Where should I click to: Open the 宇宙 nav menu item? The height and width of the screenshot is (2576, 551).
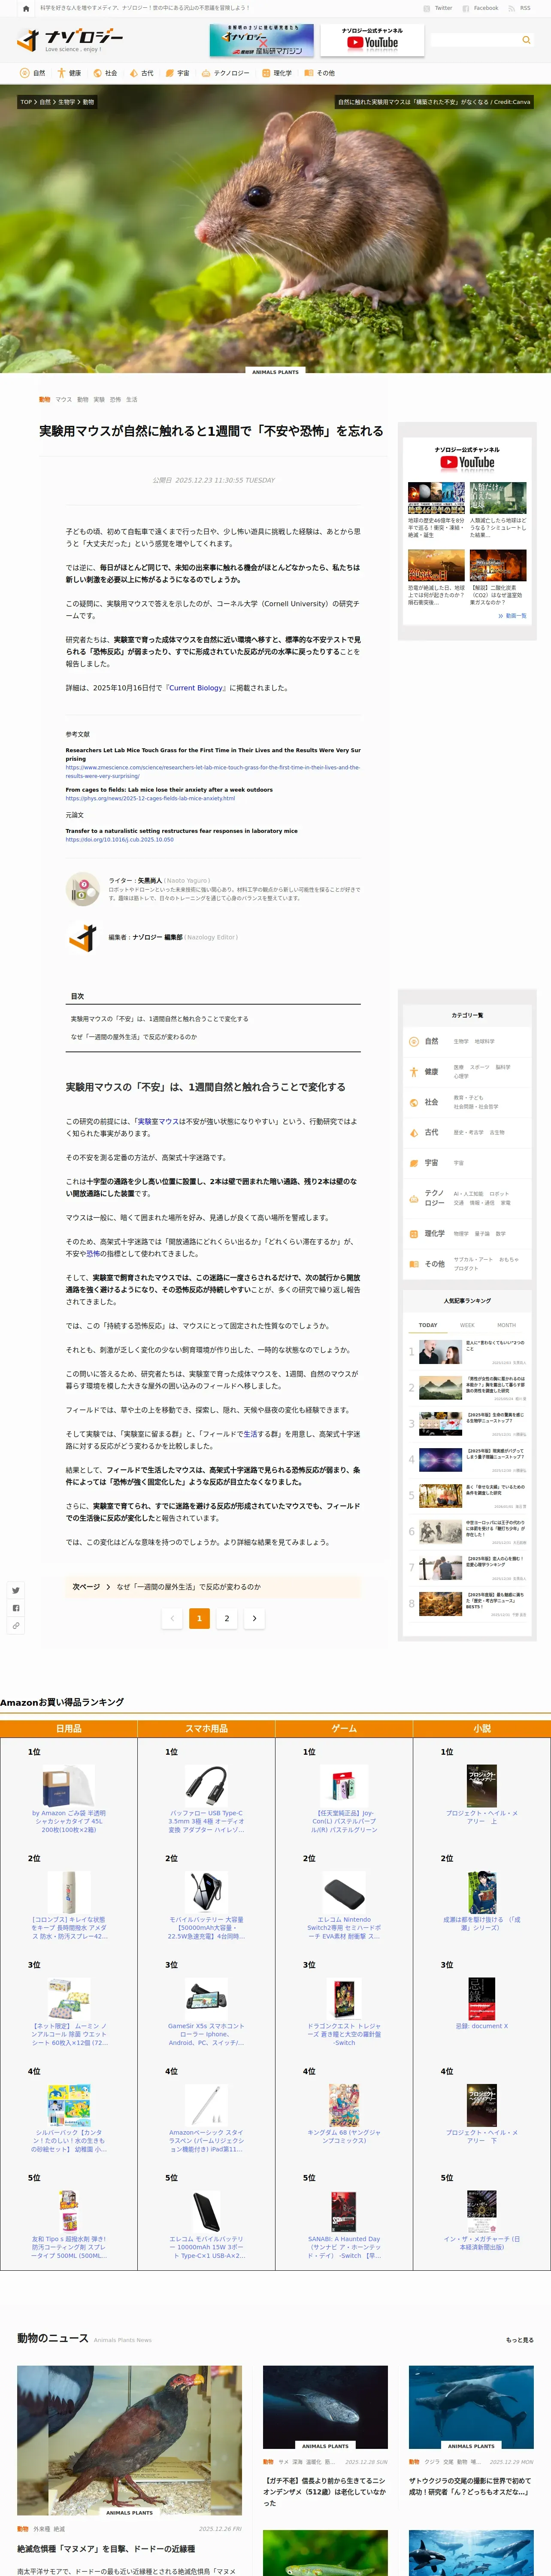[x=177, y=73]
